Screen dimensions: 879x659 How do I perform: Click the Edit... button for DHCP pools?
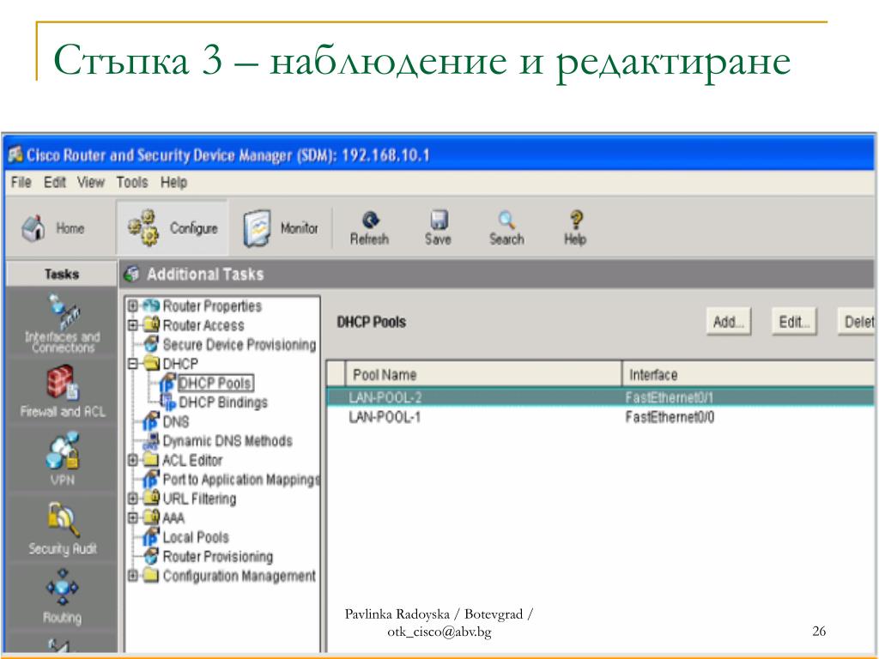coord(794,322)
